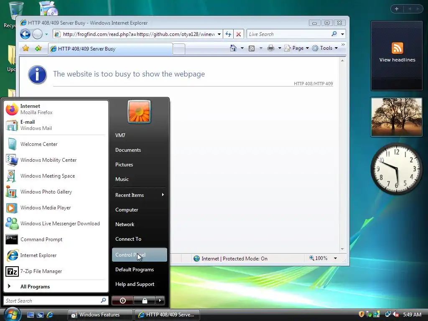Expand the address bar URL history dropdown
Viewport: 428px width, 321px height.
pos(219,34)
